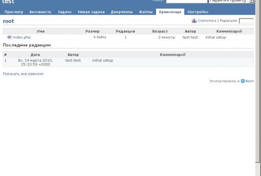
Task: Switch to the Активность tab
Action: (x=40, y=12)
